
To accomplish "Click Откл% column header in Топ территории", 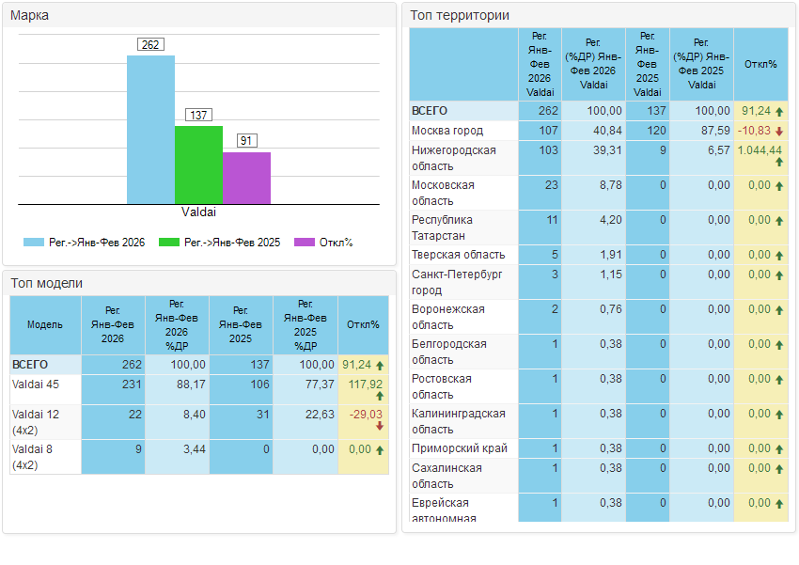I will point(760,64).
